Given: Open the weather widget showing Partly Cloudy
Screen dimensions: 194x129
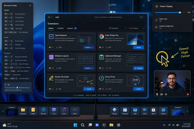Looking at the screenshot, I should pyautogui.click(x=10, y=125).
